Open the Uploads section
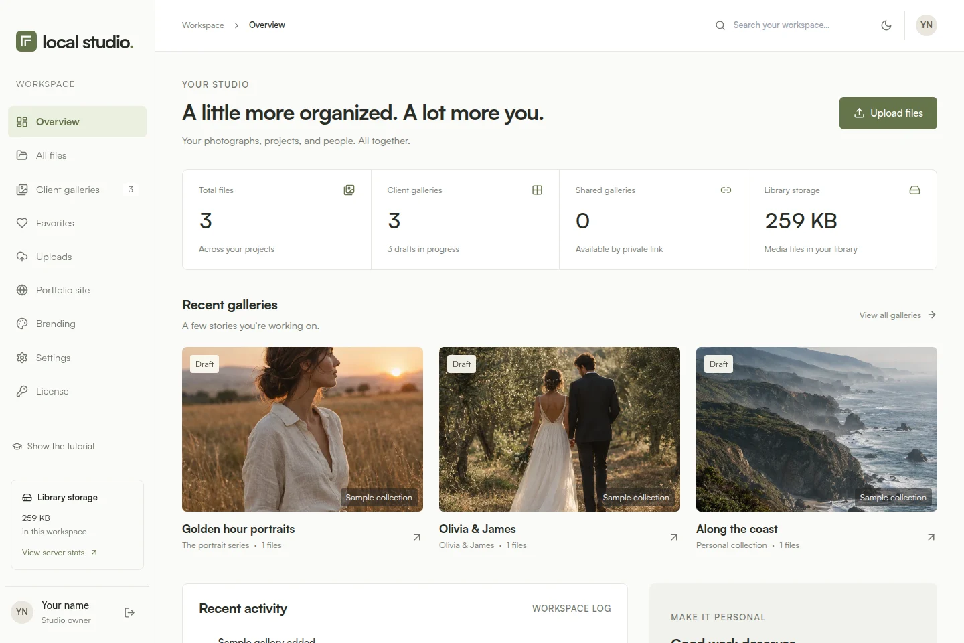Screen dimensions: 964x643 [78, 257]
